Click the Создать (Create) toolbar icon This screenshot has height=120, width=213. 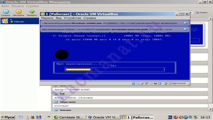[6, 13]
